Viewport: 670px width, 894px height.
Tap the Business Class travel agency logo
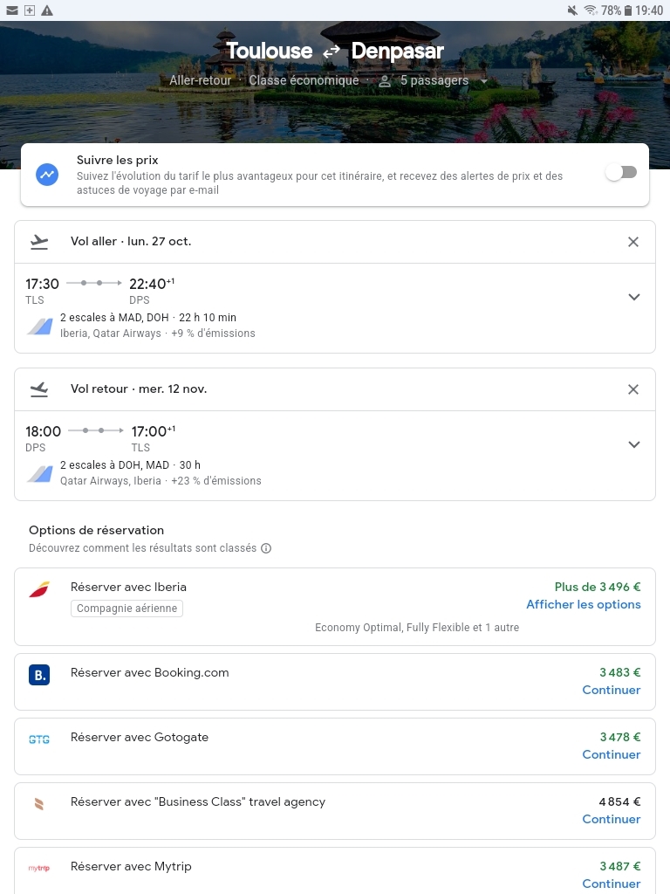(x=39, y=804)
